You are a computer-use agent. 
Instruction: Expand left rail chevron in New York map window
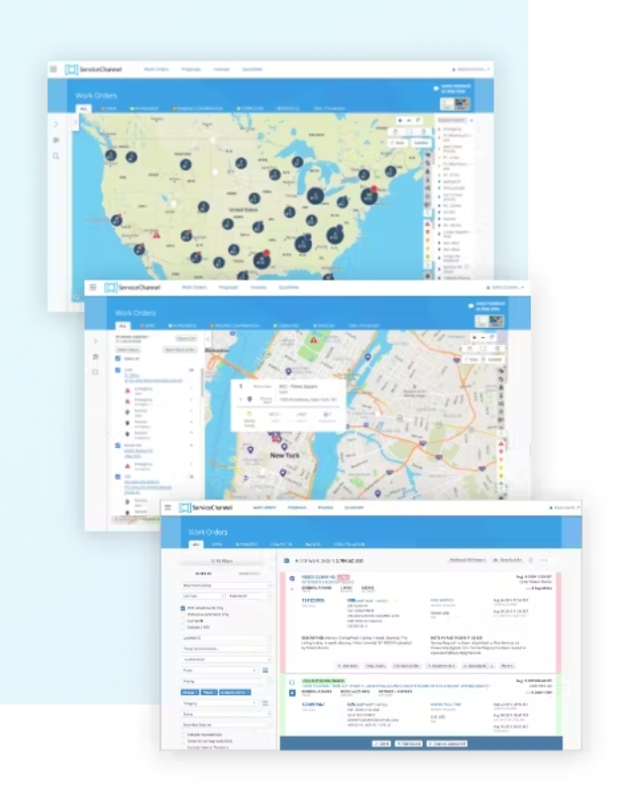click(x=95, y=341)
